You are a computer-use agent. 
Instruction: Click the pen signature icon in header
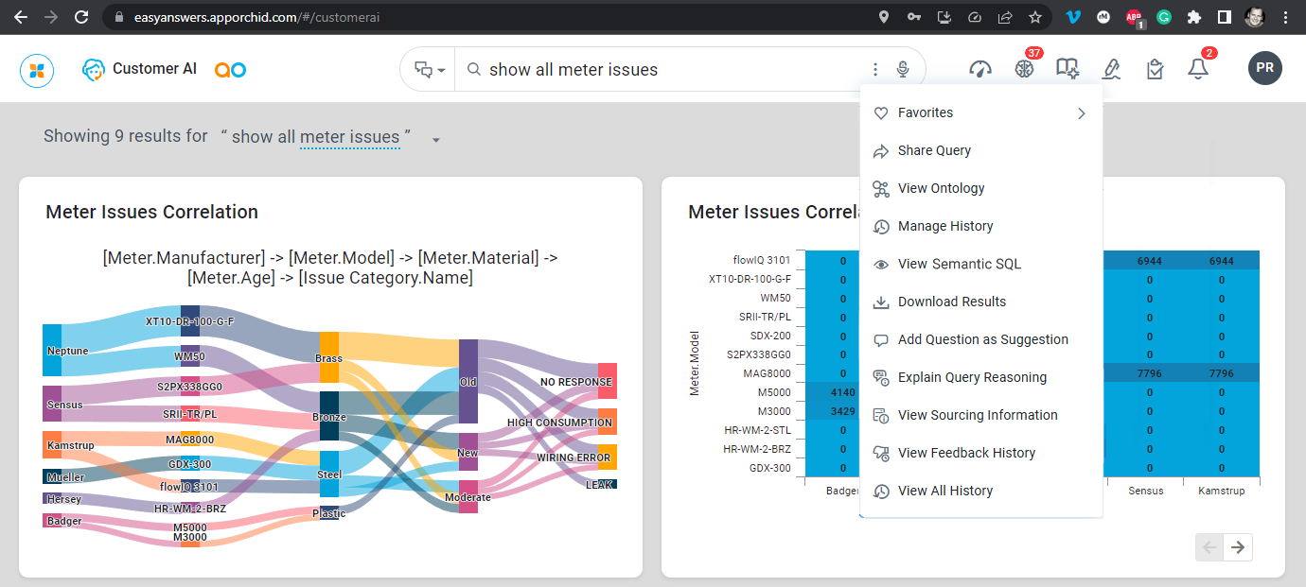(1112, 69)
